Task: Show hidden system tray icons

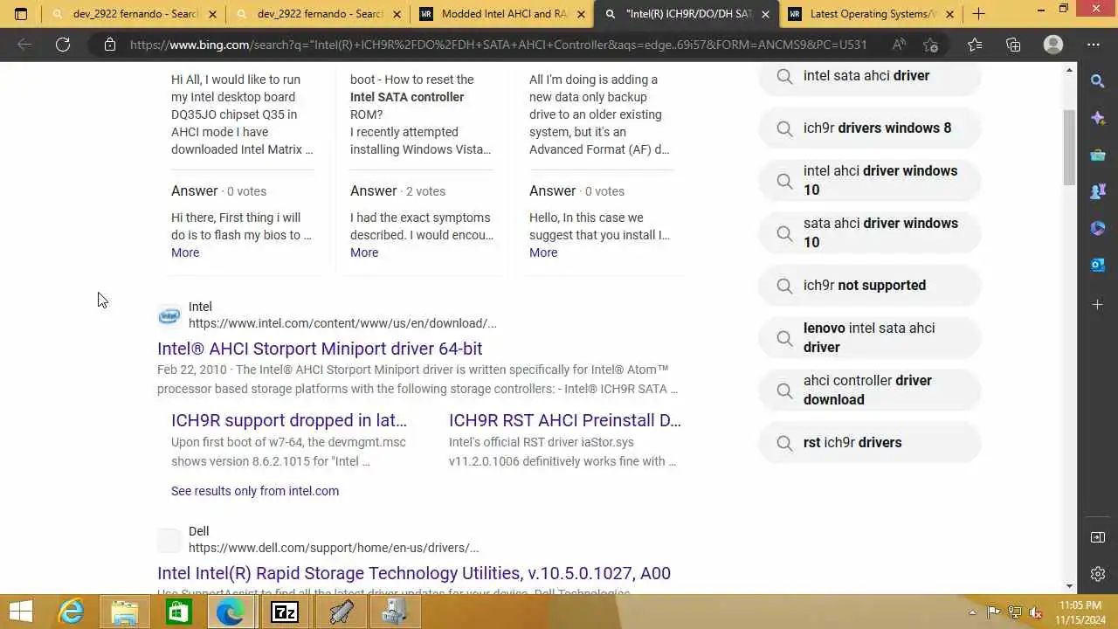Action: (973, 612)
